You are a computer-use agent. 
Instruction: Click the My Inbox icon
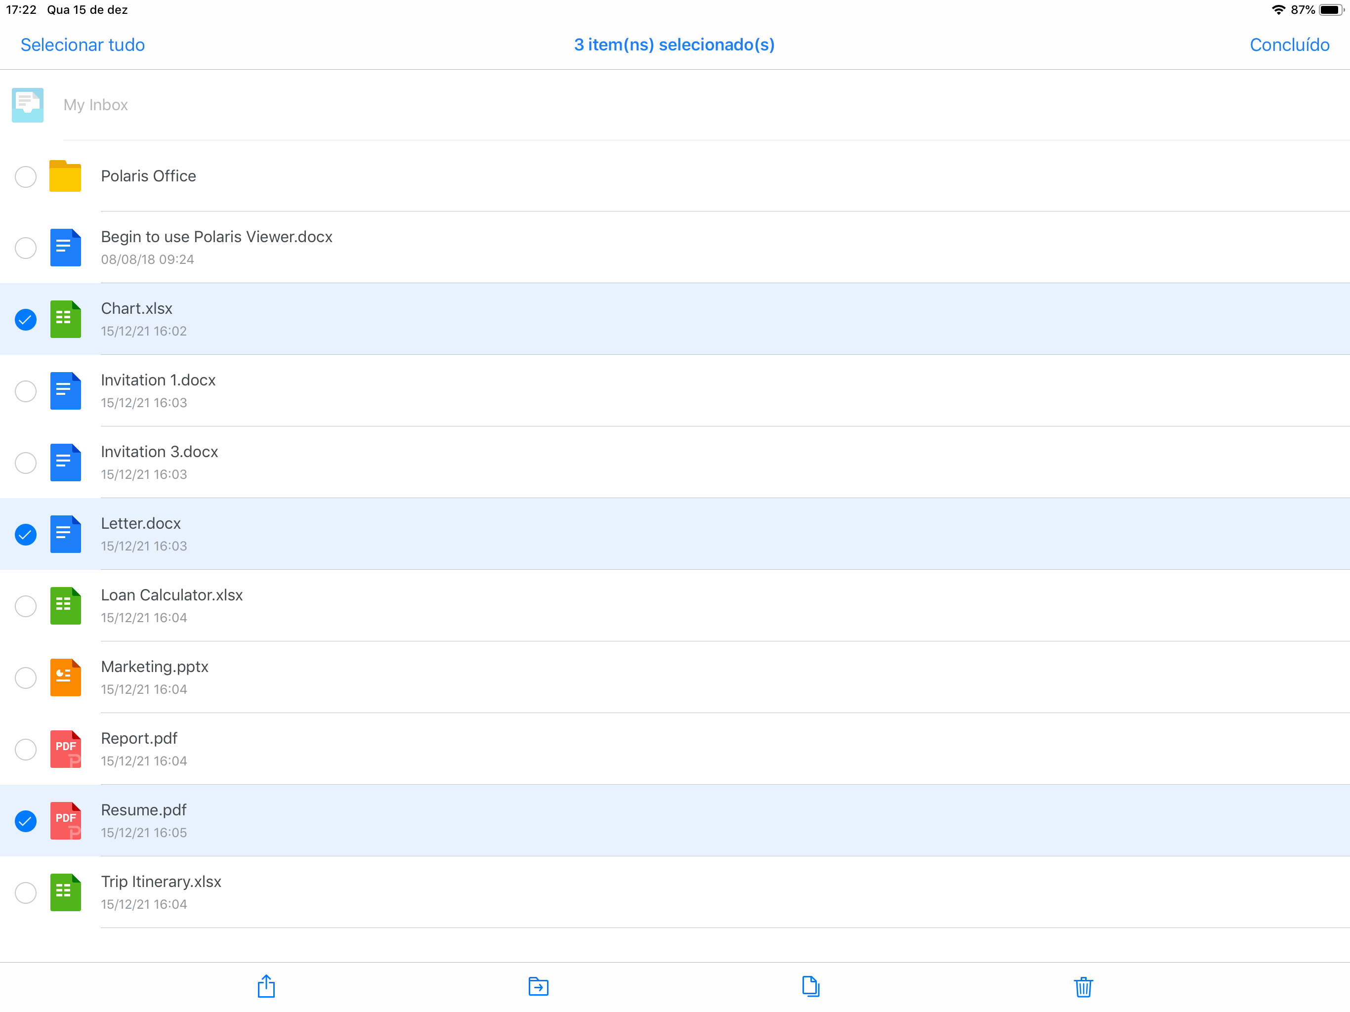[x=28, y=105]
